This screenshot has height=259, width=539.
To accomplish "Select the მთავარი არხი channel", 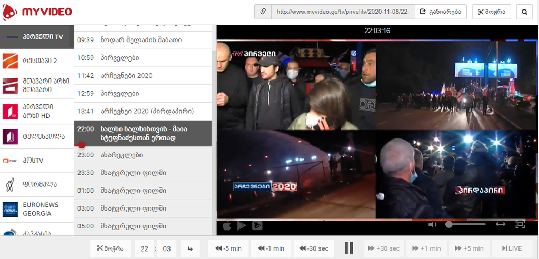I will (37, 86).
